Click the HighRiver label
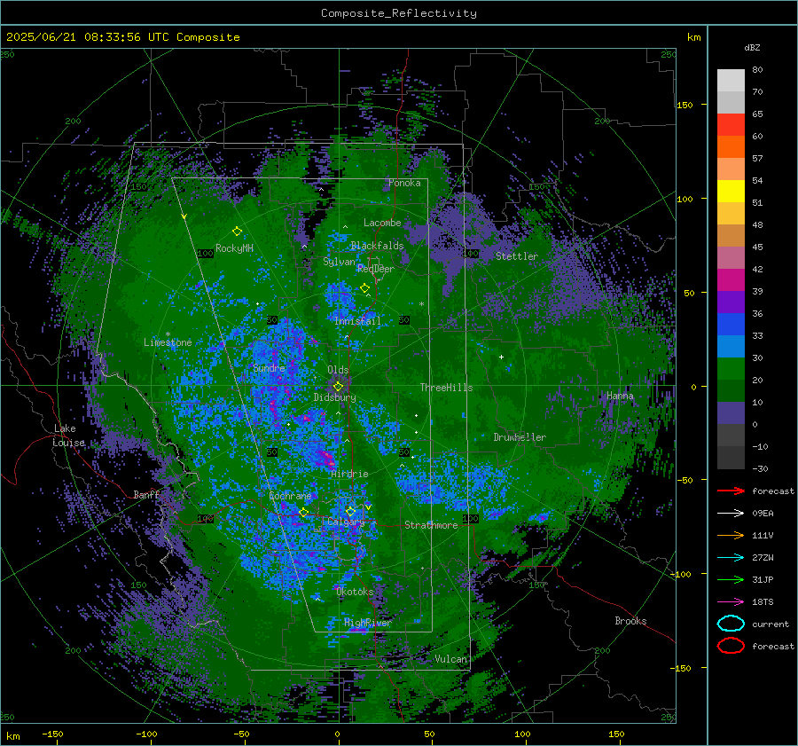798x746 pixels. 368,623
